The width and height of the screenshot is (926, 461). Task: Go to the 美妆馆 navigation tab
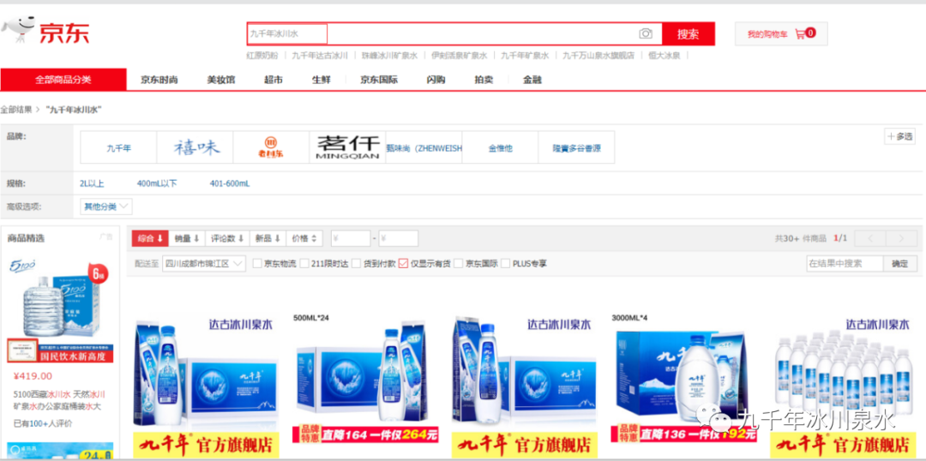click(x=221, y=80)
